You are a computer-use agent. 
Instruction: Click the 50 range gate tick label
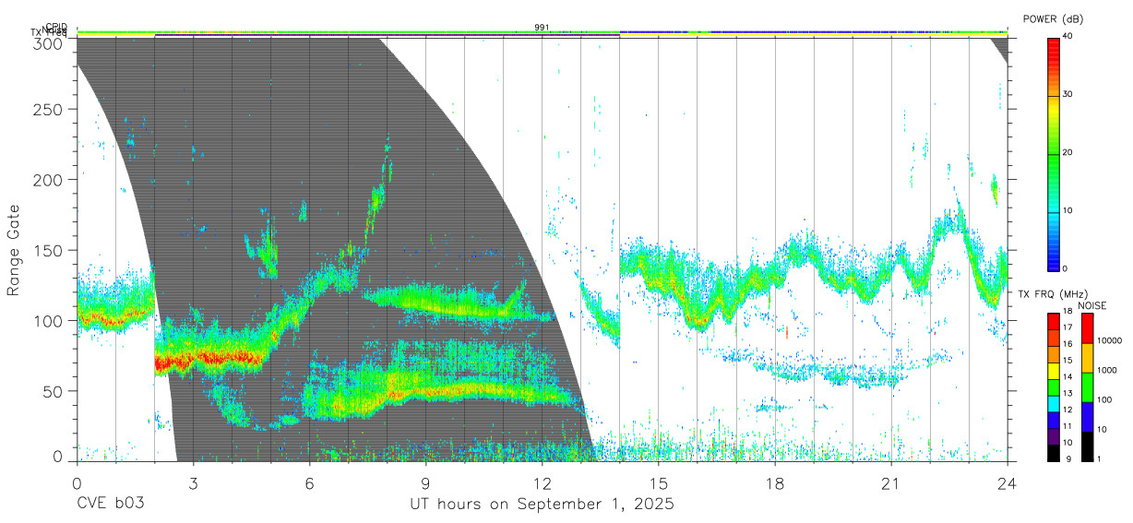[54, 391]
